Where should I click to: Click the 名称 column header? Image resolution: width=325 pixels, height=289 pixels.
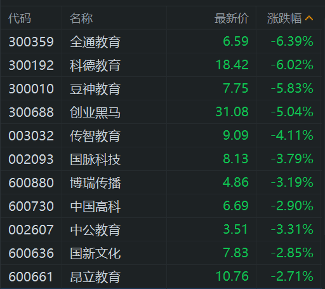tap(81, 18)
